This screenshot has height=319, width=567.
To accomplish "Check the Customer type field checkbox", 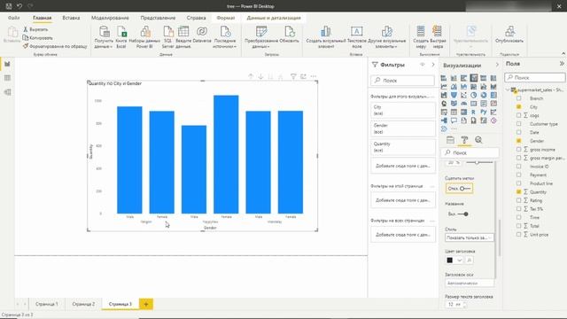I will click(519, 124).
